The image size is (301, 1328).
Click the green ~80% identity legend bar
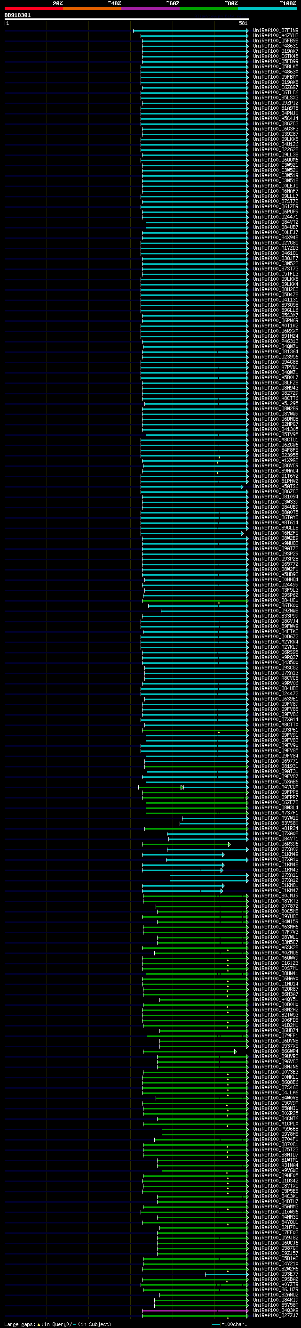pos(209,8)
